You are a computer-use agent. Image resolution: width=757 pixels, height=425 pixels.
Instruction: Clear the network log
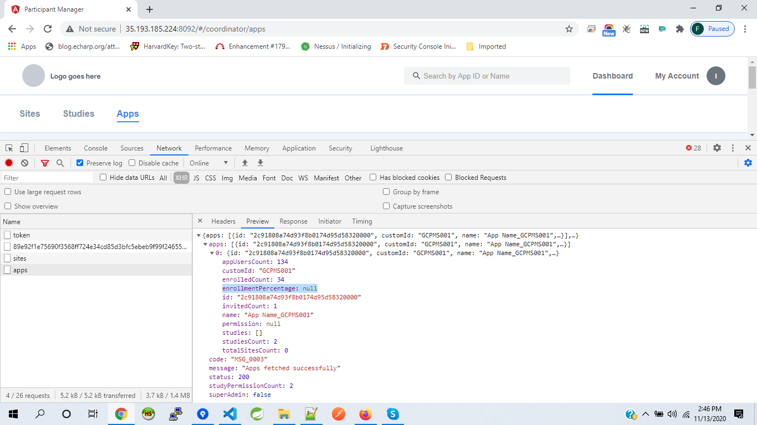[25, 163]
